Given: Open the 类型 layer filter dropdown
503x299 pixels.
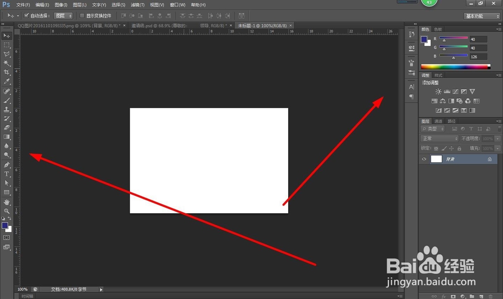Looking at the screenshot, I should tap(433, 128).
